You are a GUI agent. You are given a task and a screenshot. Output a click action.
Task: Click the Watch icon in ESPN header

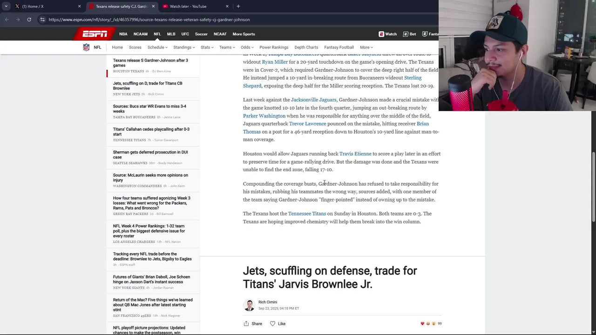click(387, 34)
